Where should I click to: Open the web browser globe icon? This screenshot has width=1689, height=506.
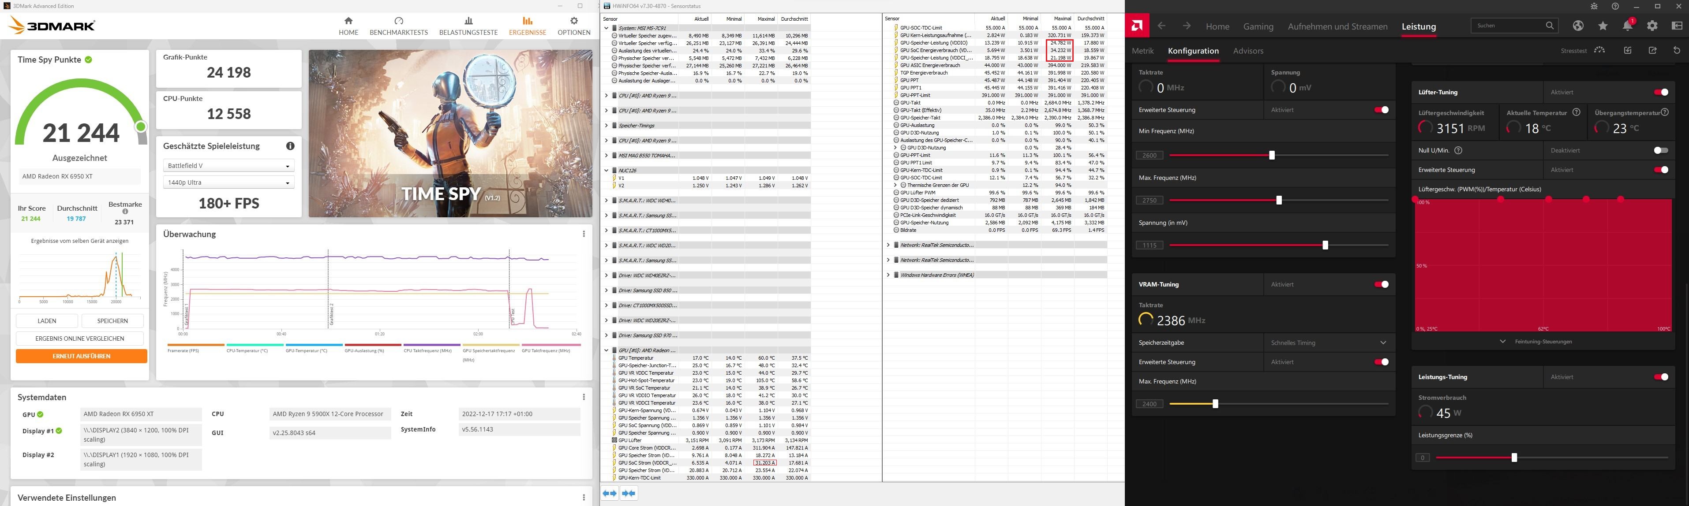point(1578,26)
